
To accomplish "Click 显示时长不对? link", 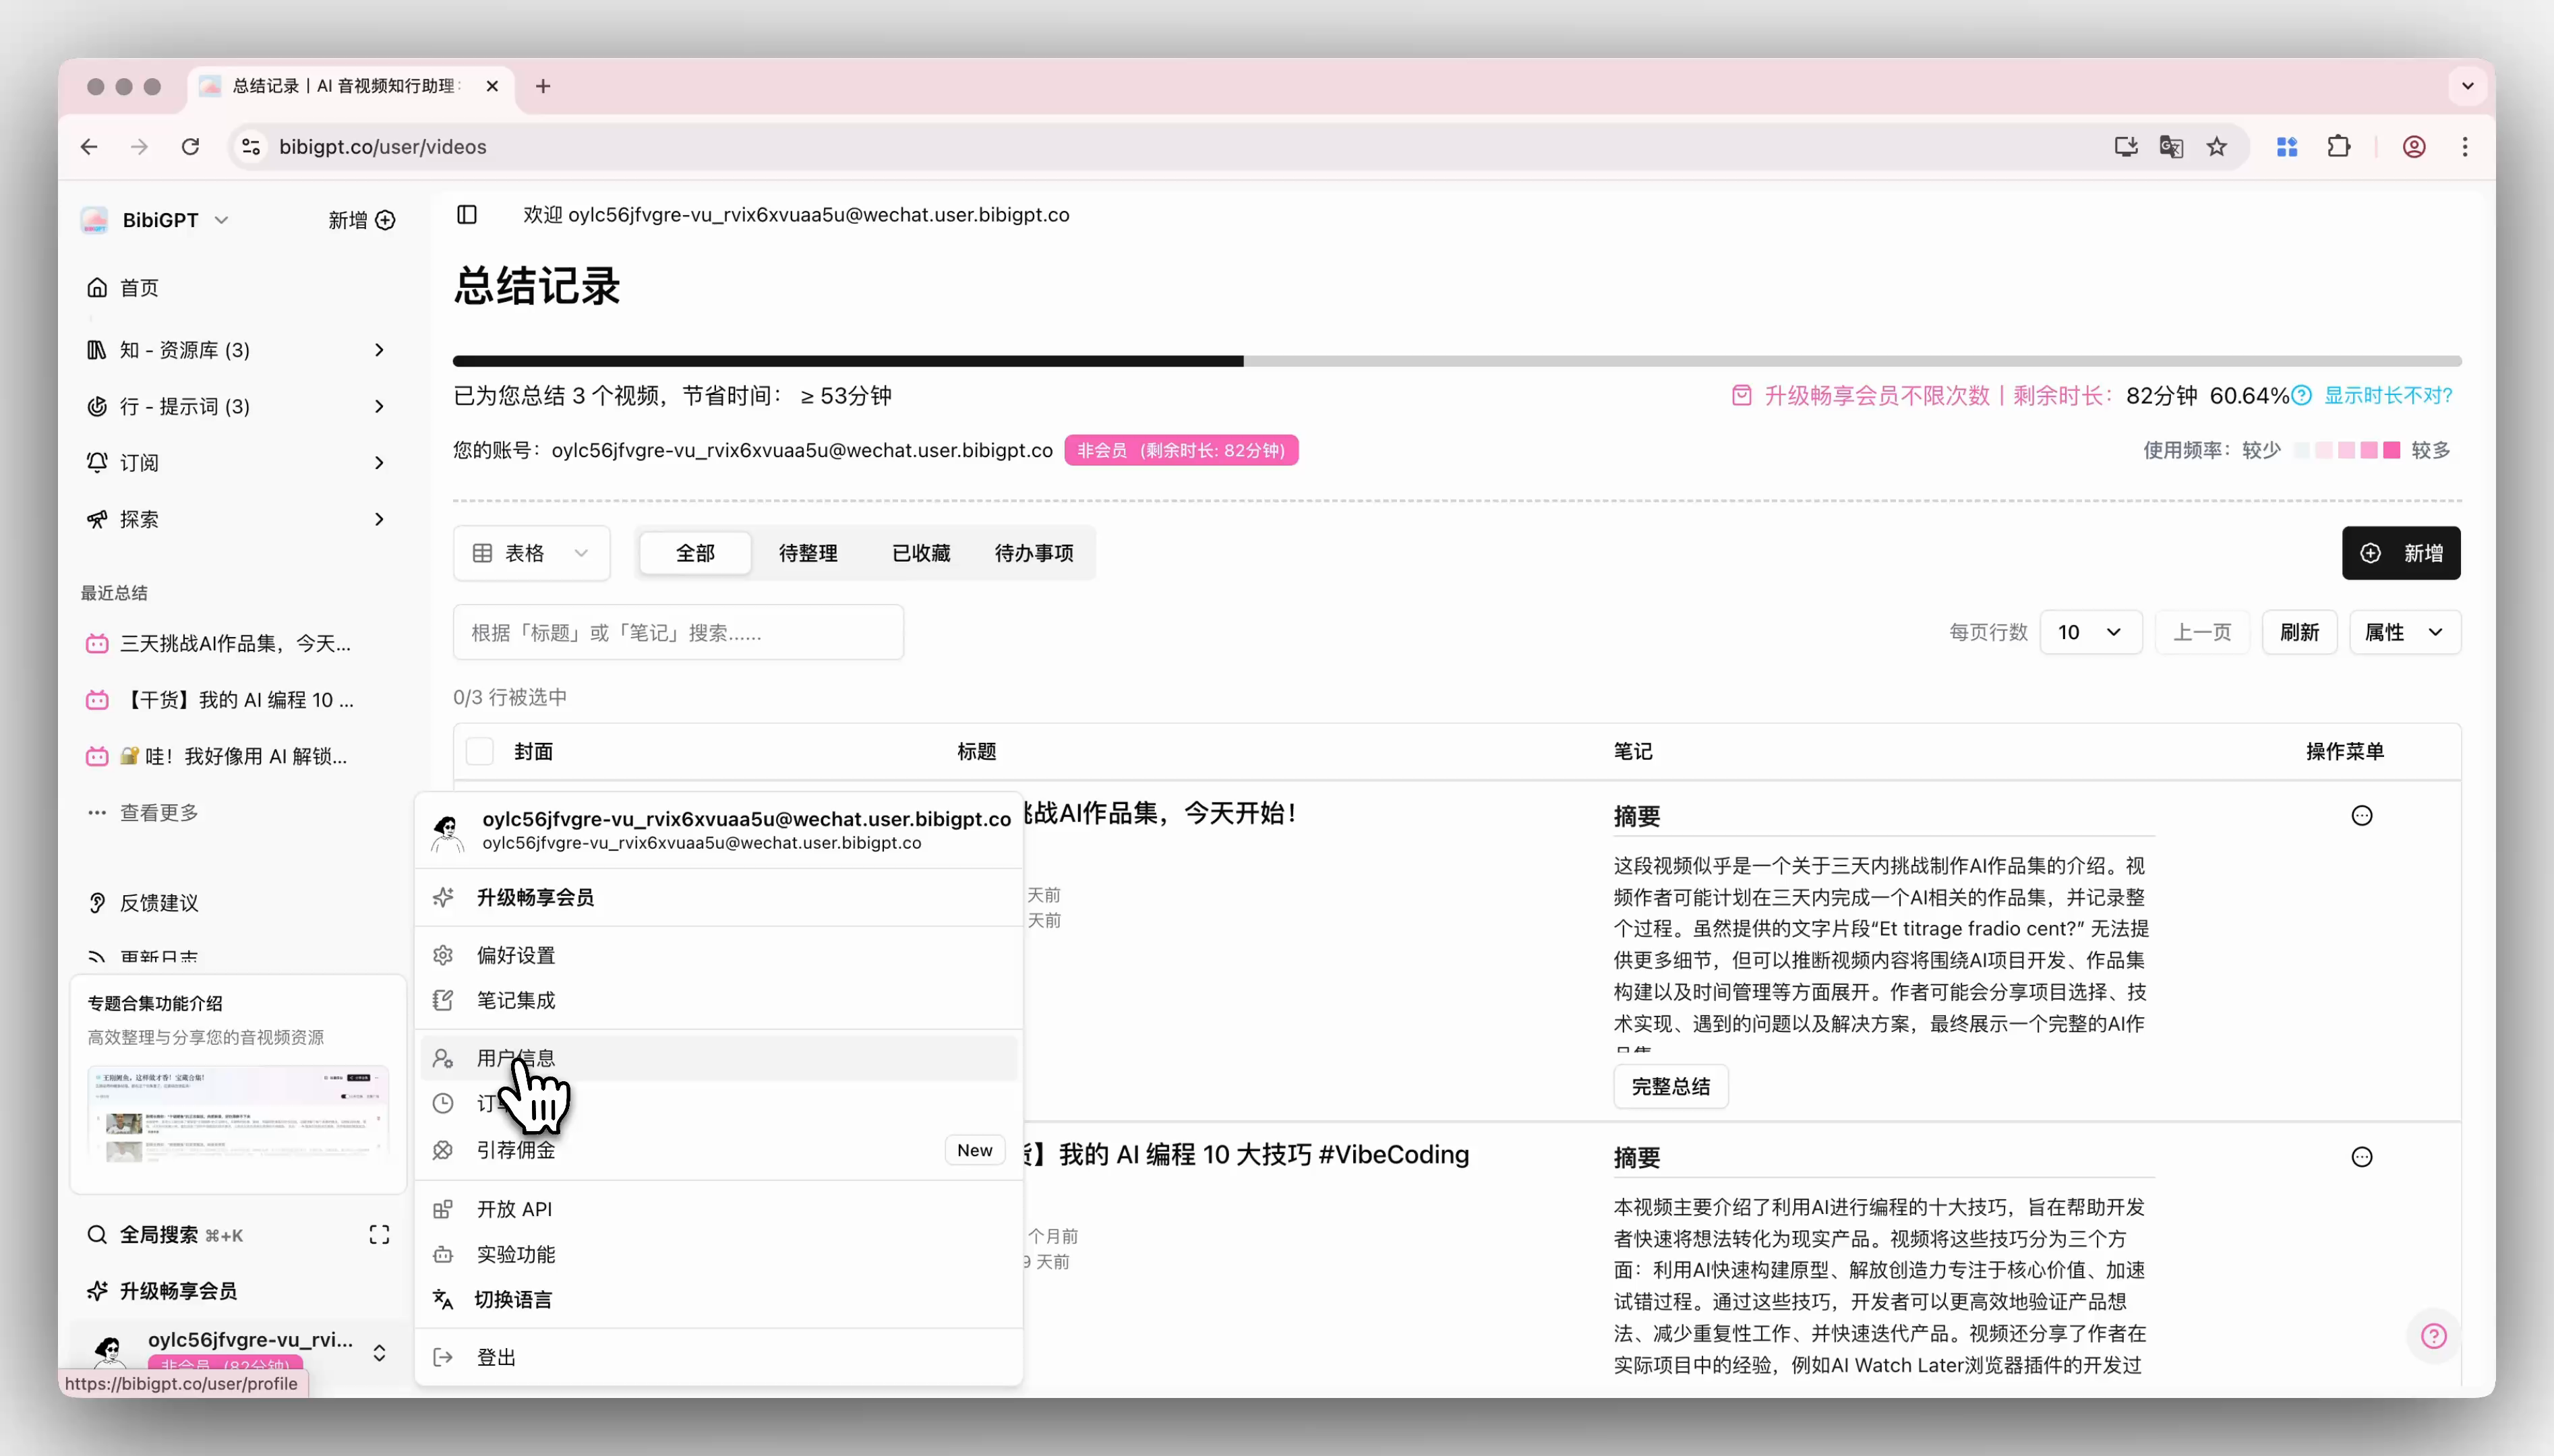I will [2388, 395].
